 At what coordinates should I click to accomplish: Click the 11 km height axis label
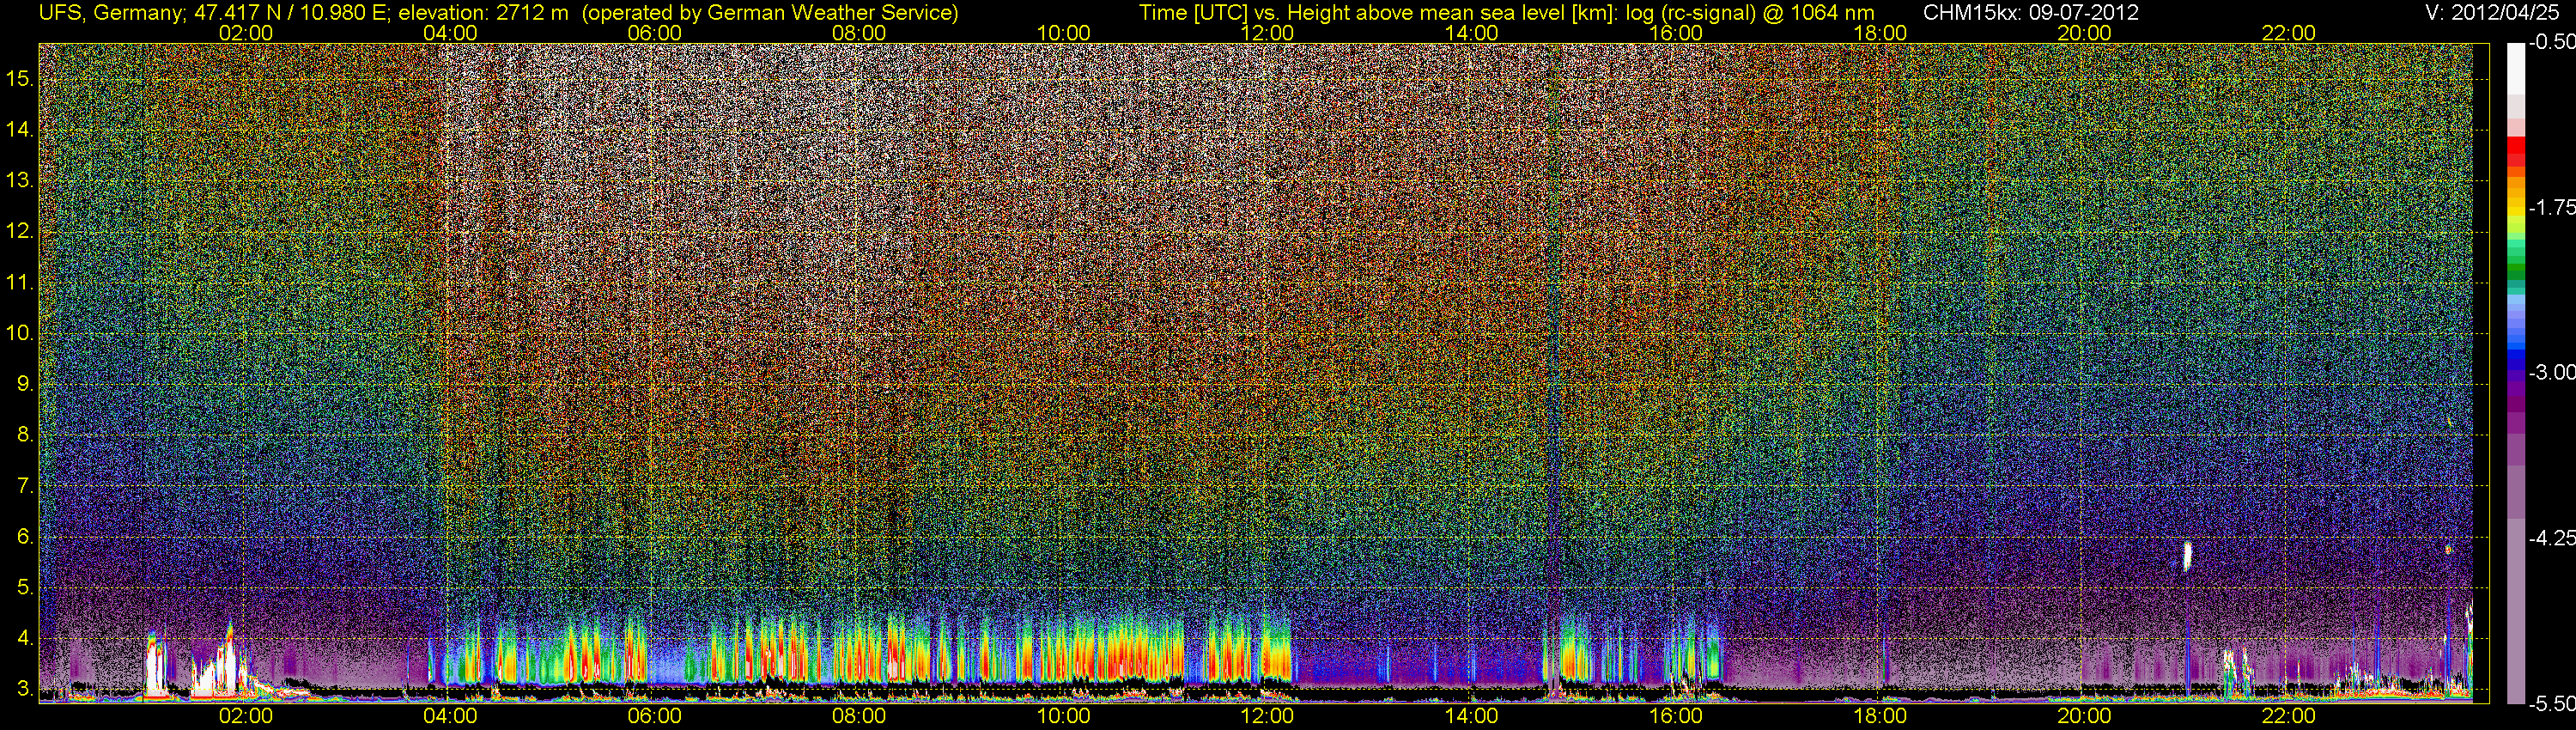[19, 283]
